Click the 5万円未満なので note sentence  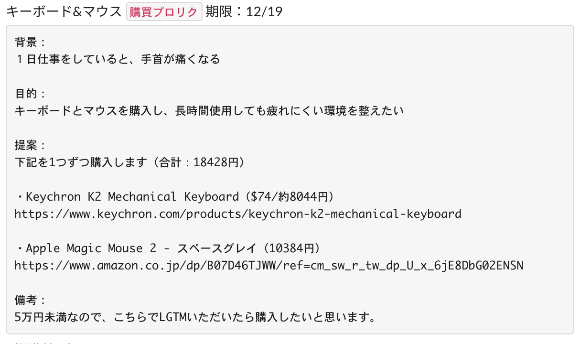pos(193,317)
